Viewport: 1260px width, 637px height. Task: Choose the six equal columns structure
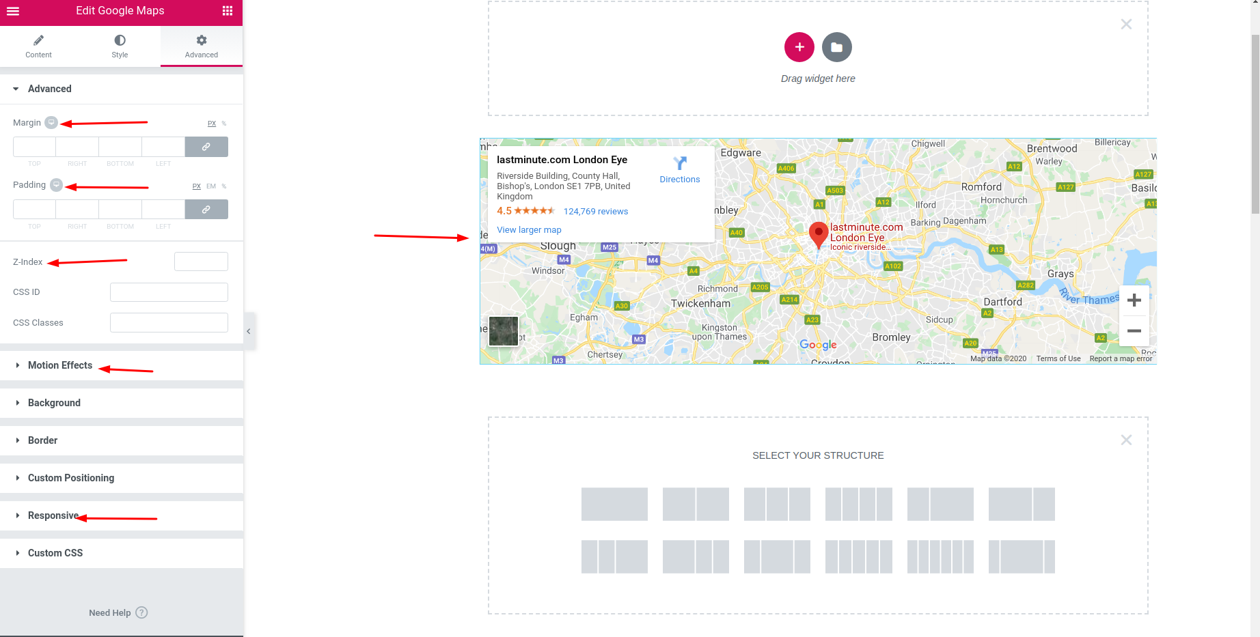940,556
